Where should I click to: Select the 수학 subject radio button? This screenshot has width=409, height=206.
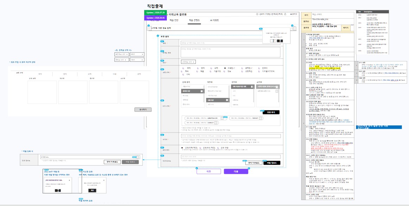[211, 68]
